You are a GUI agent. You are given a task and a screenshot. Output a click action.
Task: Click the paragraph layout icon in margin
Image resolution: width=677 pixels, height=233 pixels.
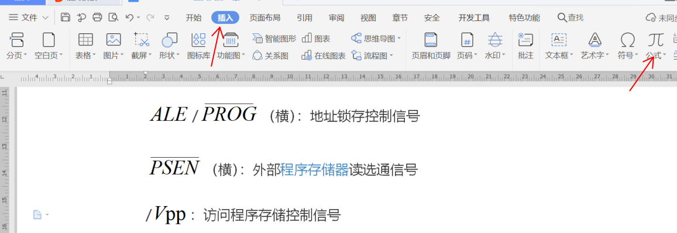tap(37, 214)
